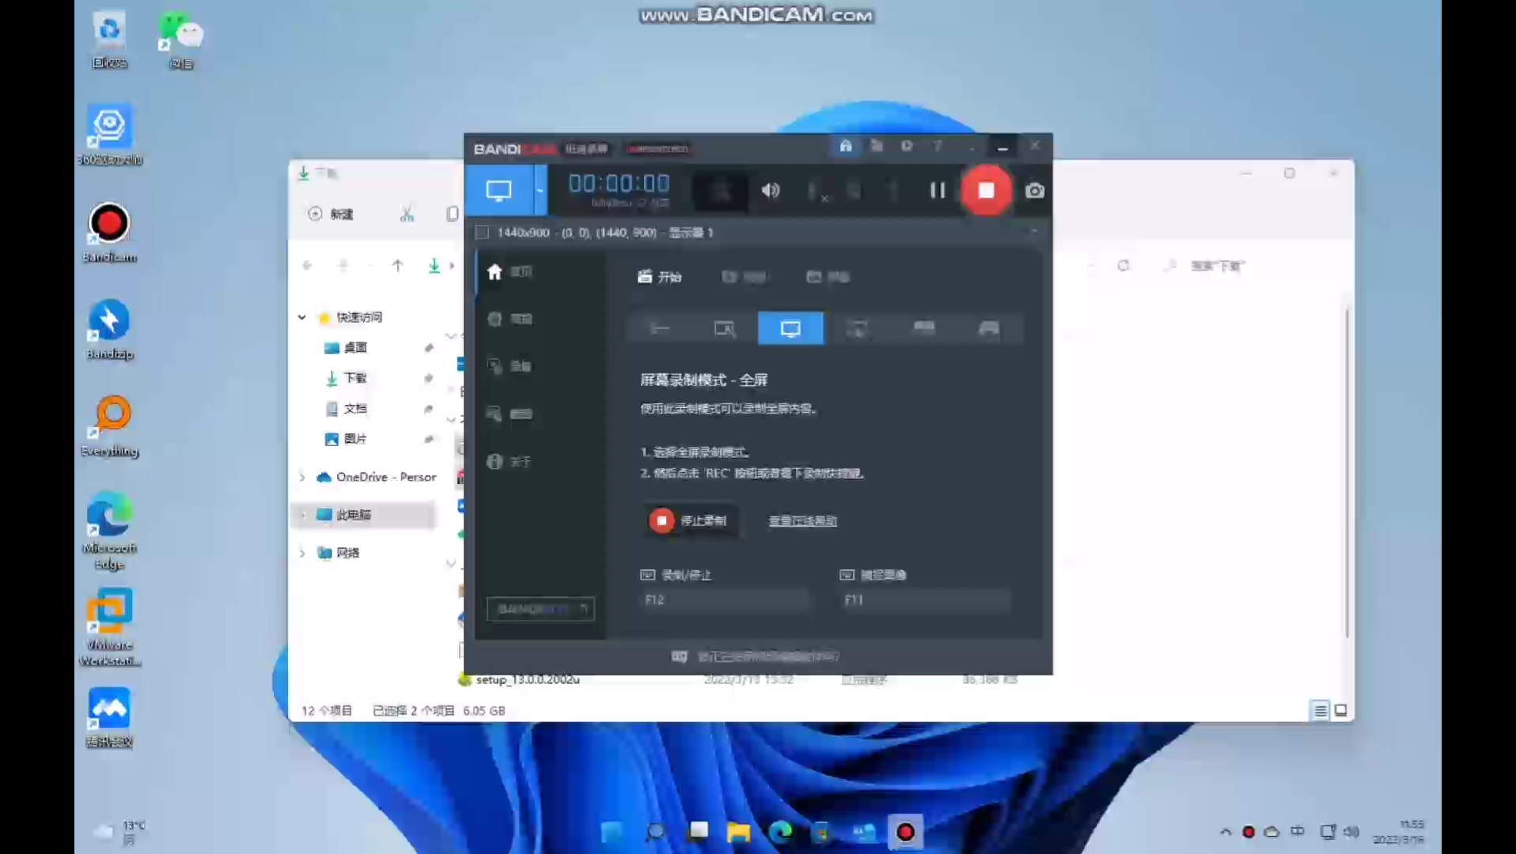Viewport: 1516px width, 854px height.
Task: Click the cut scissors icon in File Explorer
Action: (407, 214)
